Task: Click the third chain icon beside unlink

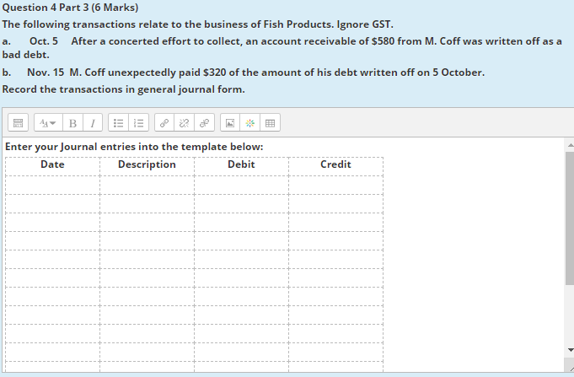Action: coord(204,123)
